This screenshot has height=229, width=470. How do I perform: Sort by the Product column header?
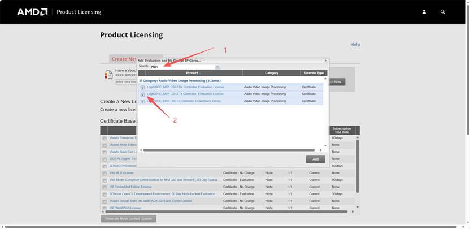pyautogui.click(x=194, y=73)
